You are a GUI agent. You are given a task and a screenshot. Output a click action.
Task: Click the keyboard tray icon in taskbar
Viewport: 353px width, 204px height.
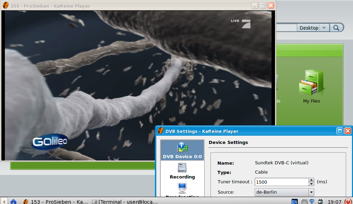click(x=304, y=202)
